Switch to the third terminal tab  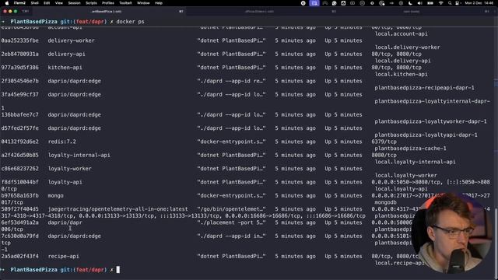412,11
